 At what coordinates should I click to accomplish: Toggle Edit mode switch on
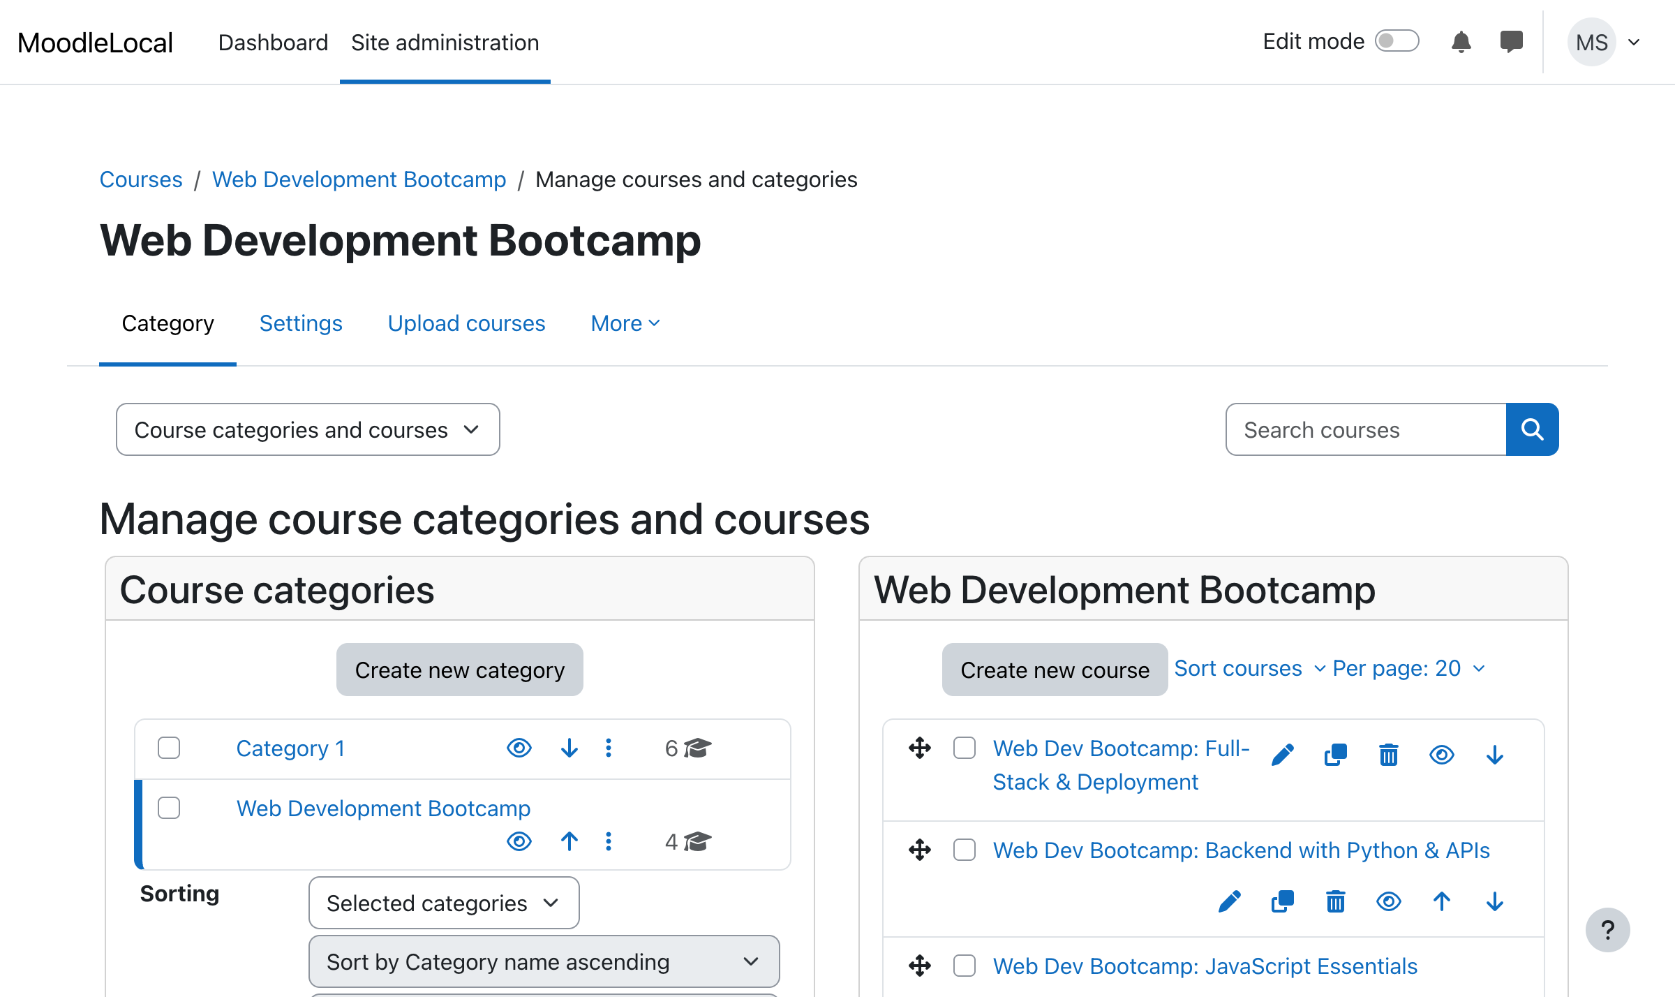[1397, 41]
